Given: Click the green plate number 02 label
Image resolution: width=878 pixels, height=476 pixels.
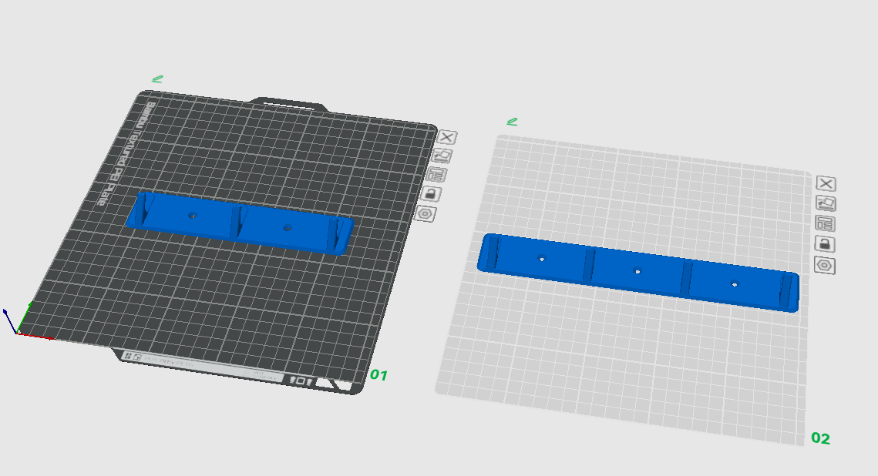Looking at the screenshot, I should coord(821,438).
